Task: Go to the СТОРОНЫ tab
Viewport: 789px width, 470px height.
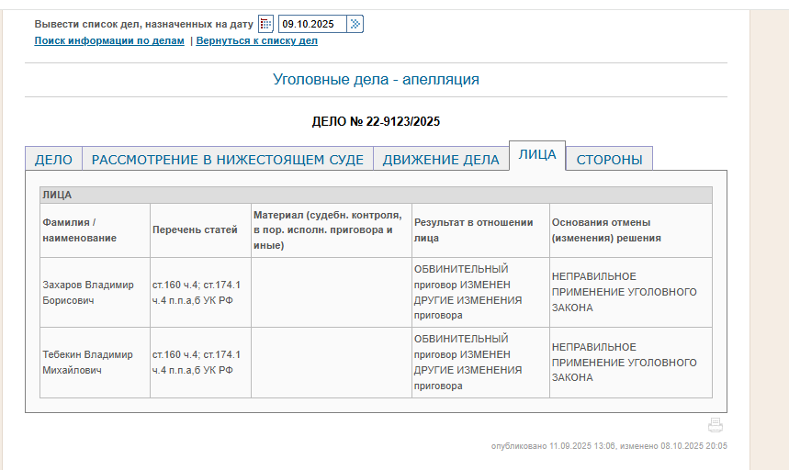Action: 609,159
